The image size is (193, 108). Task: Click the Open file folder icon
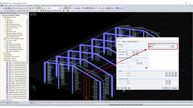[4, 8]
